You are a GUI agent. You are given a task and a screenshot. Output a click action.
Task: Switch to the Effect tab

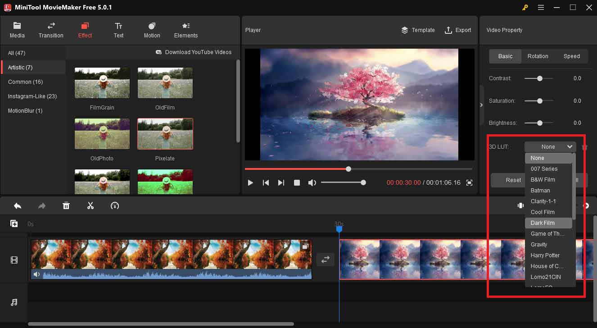[x=85, y=30]
